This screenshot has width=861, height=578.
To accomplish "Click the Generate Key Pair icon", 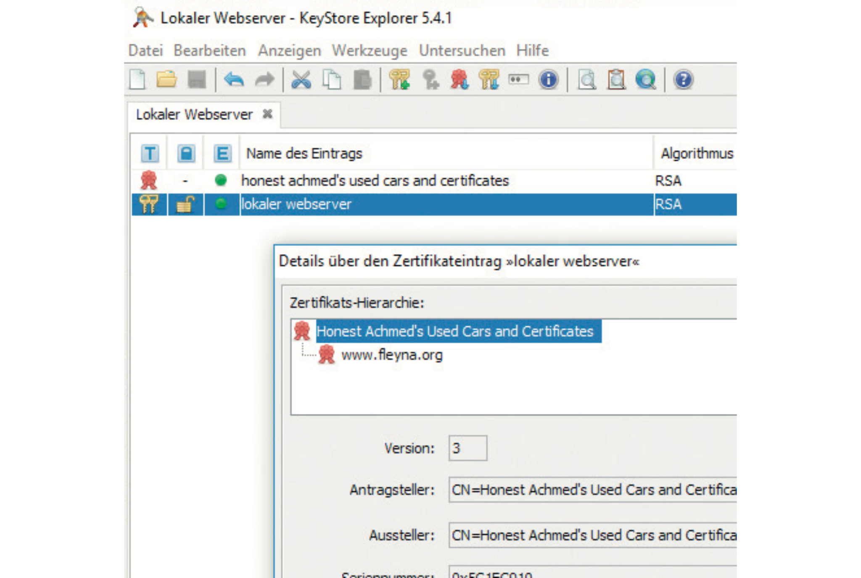I will 399,80.
